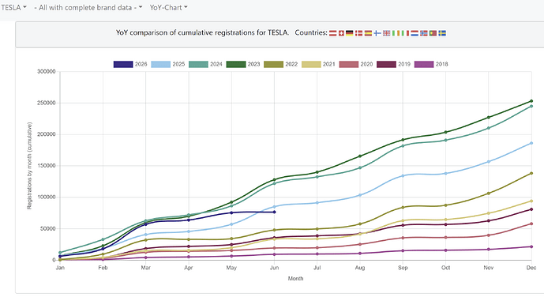Screen dimensions: 544x297
Task: Select the 2020 line's December data point
Action: (x=531, y=224)
